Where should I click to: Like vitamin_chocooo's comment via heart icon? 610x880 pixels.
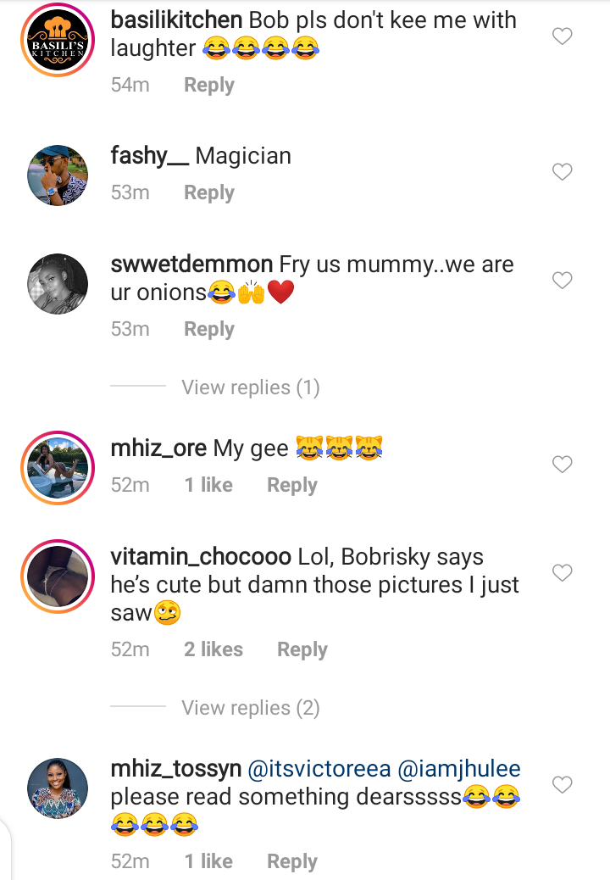pyautogui.click(x=563, y=574)
